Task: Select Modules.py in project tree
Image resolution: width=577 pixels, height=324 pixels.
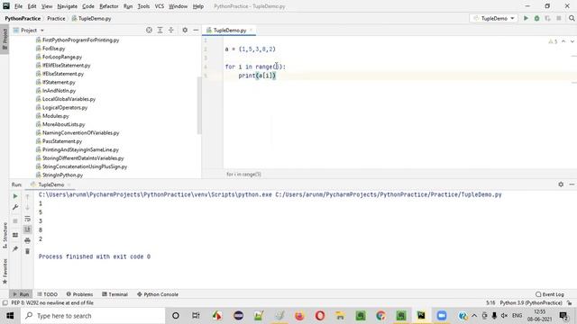Action: (x=55, y=116)
